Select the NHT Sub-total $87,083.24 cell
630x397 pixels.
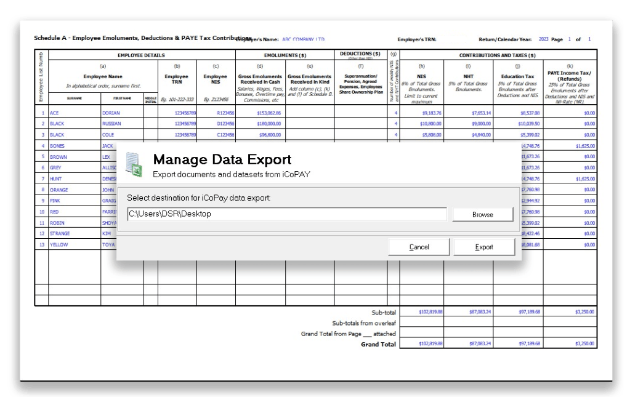[x=468, y=312]
